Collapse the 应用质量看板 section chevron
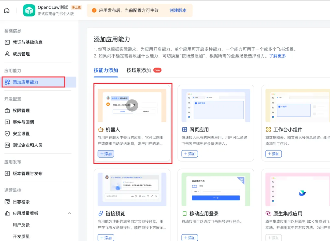330x241 pixels. pyautogui.click(x=69, y=213)
